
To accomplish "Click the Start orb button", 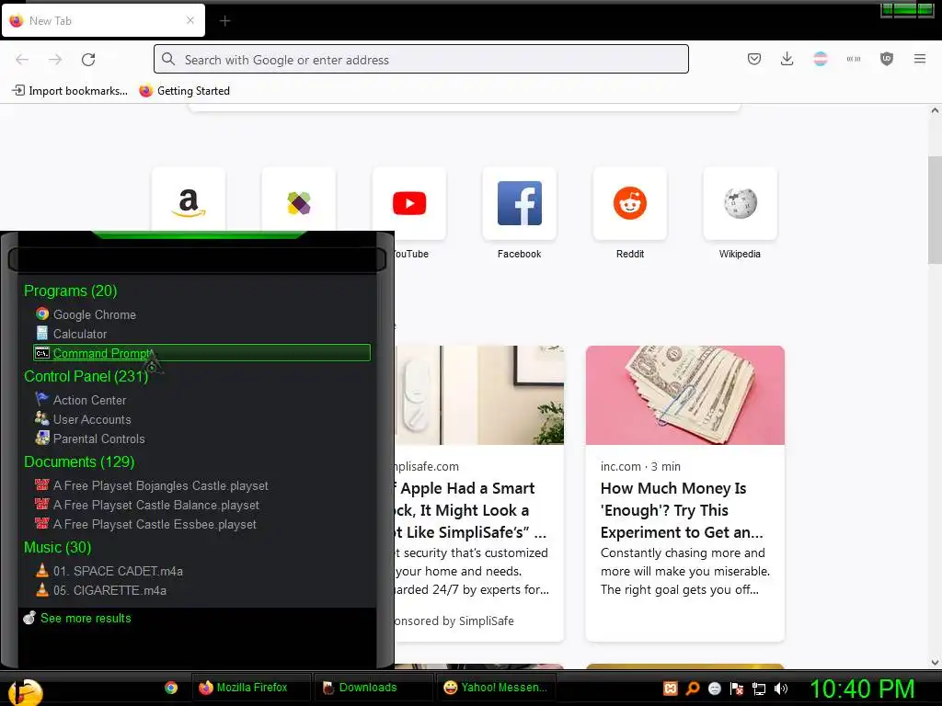I will point(25,691).
